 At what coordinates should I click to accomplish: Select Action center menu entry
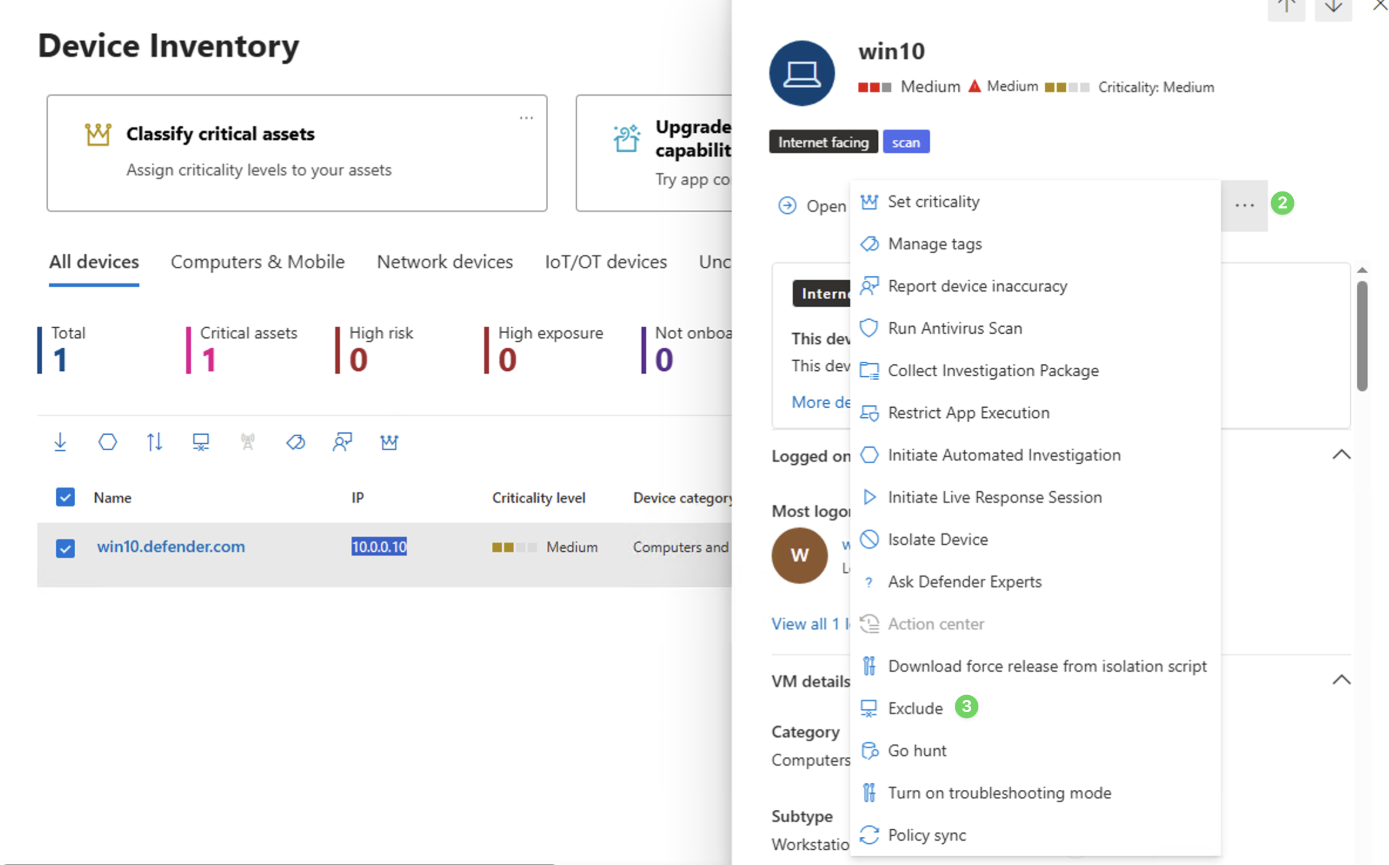point(1035,623)
